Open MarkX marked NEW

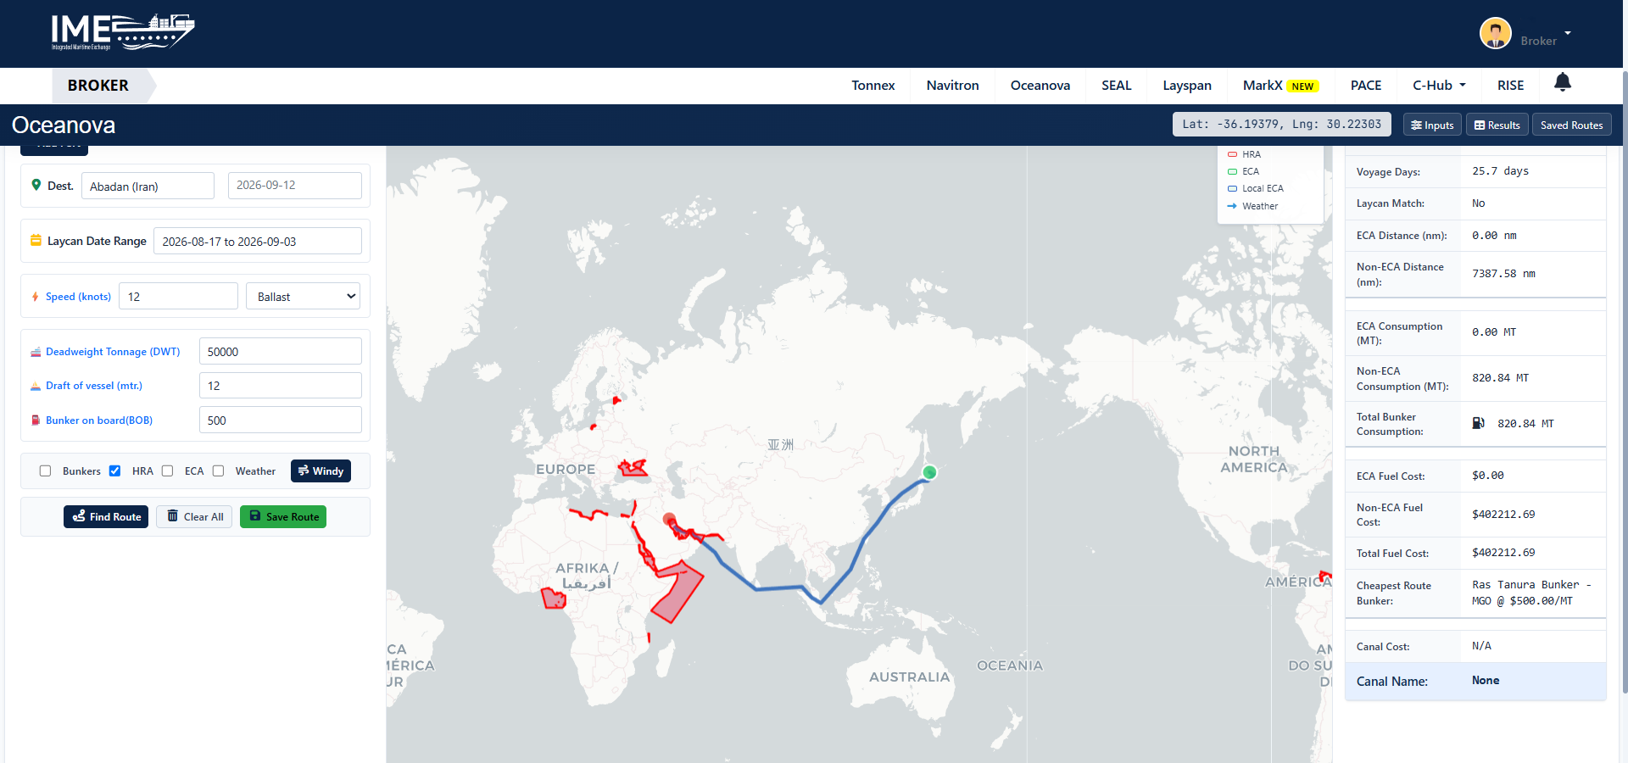click(x=1280, y=86)
